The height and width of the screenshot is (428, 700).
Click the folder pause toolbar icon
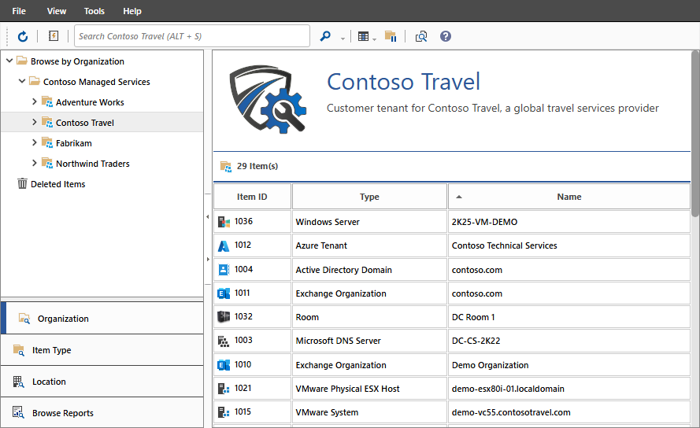coord(391,36)
